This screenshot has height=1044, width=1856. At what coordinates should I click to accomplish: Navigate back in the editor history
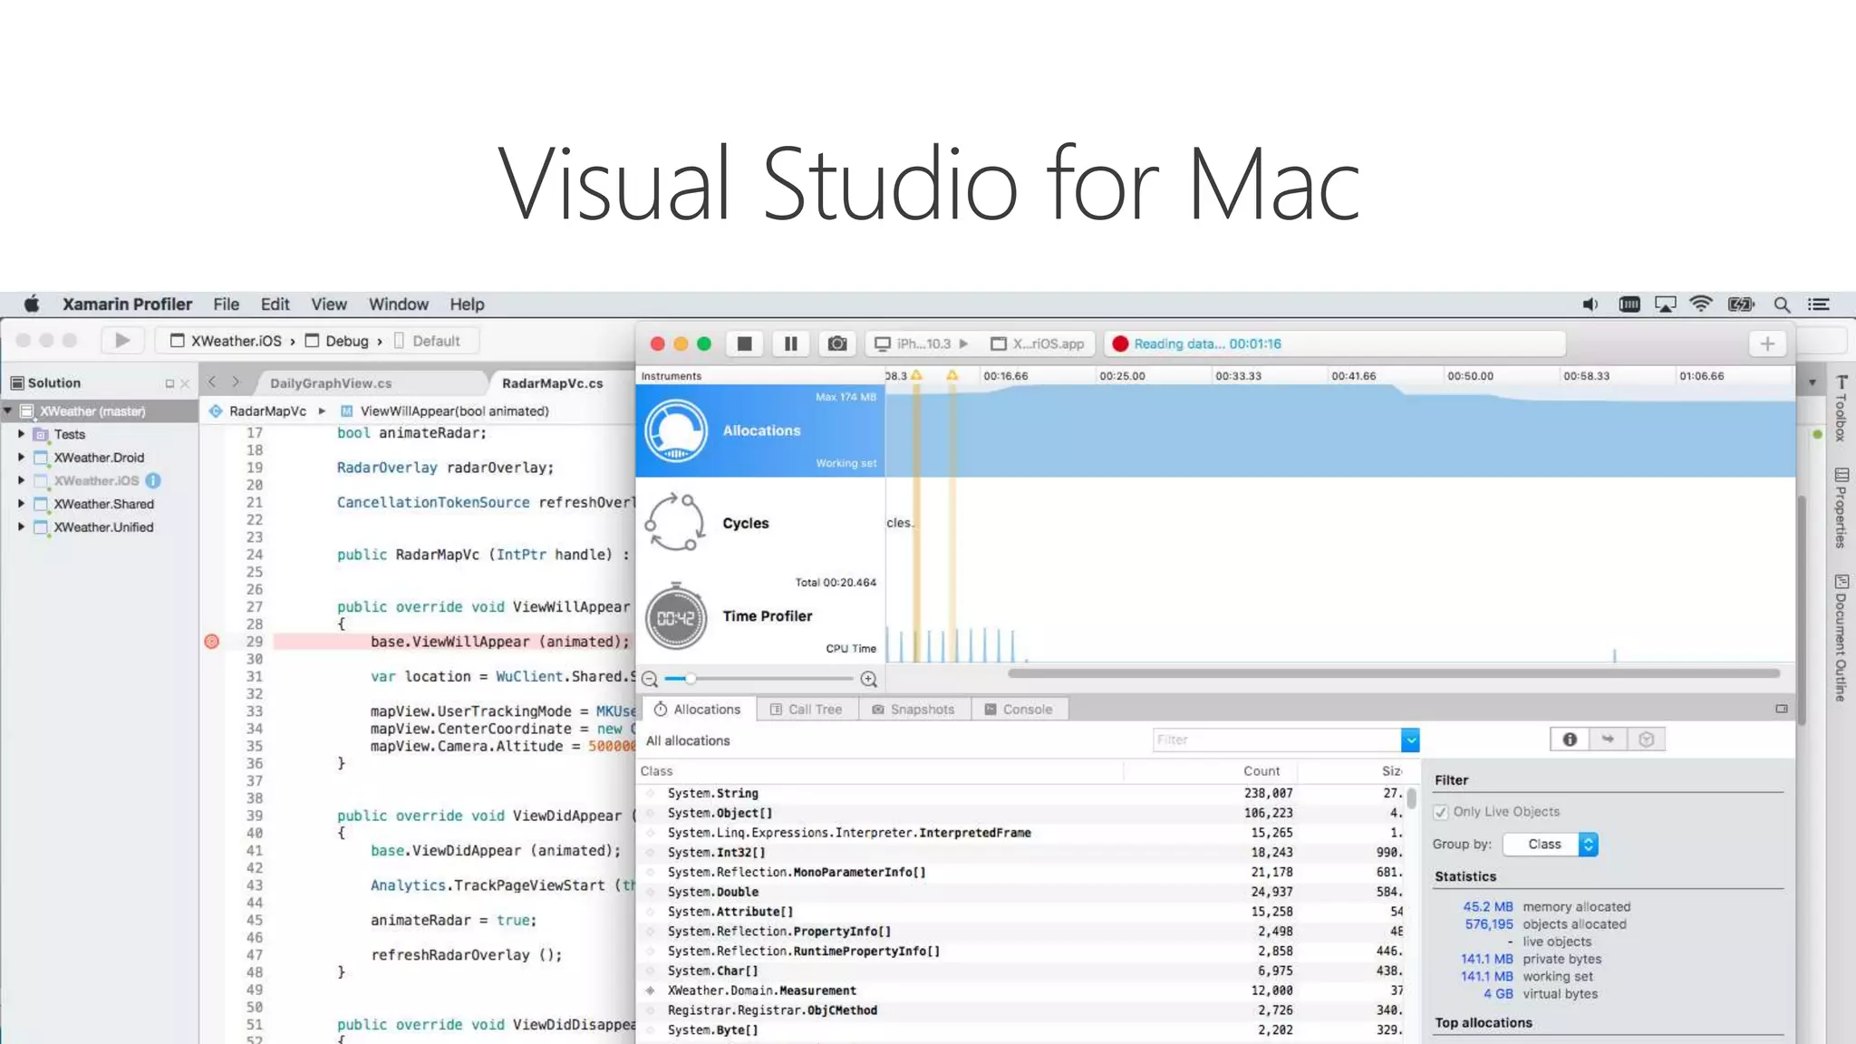(x=212, y=382)
